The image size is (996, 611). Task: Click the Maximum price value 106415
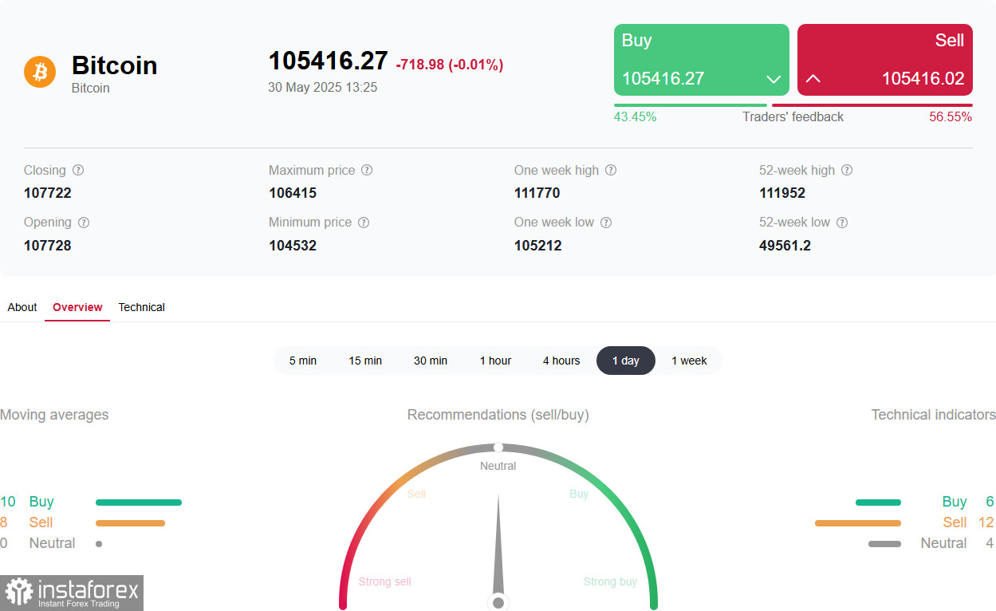[293, 193]
